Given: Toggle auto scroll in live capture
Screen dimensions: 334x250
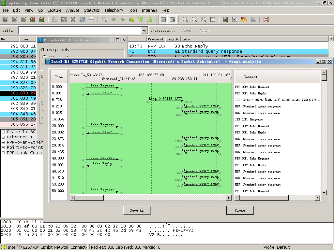Looking at the screenshot, I should 172,20.
